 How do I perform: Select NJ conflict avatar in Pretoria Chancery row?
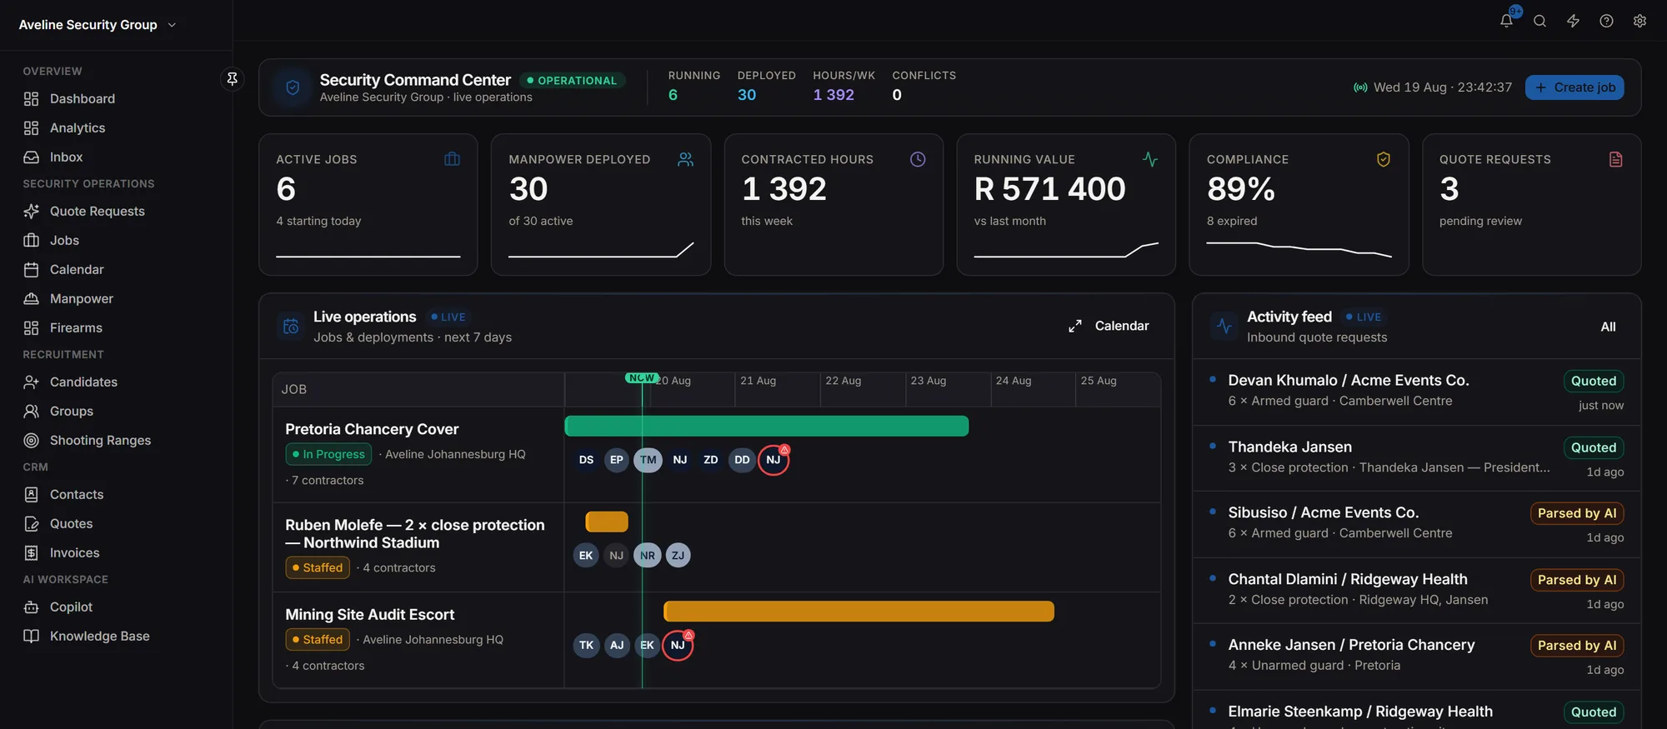point(773,460)
